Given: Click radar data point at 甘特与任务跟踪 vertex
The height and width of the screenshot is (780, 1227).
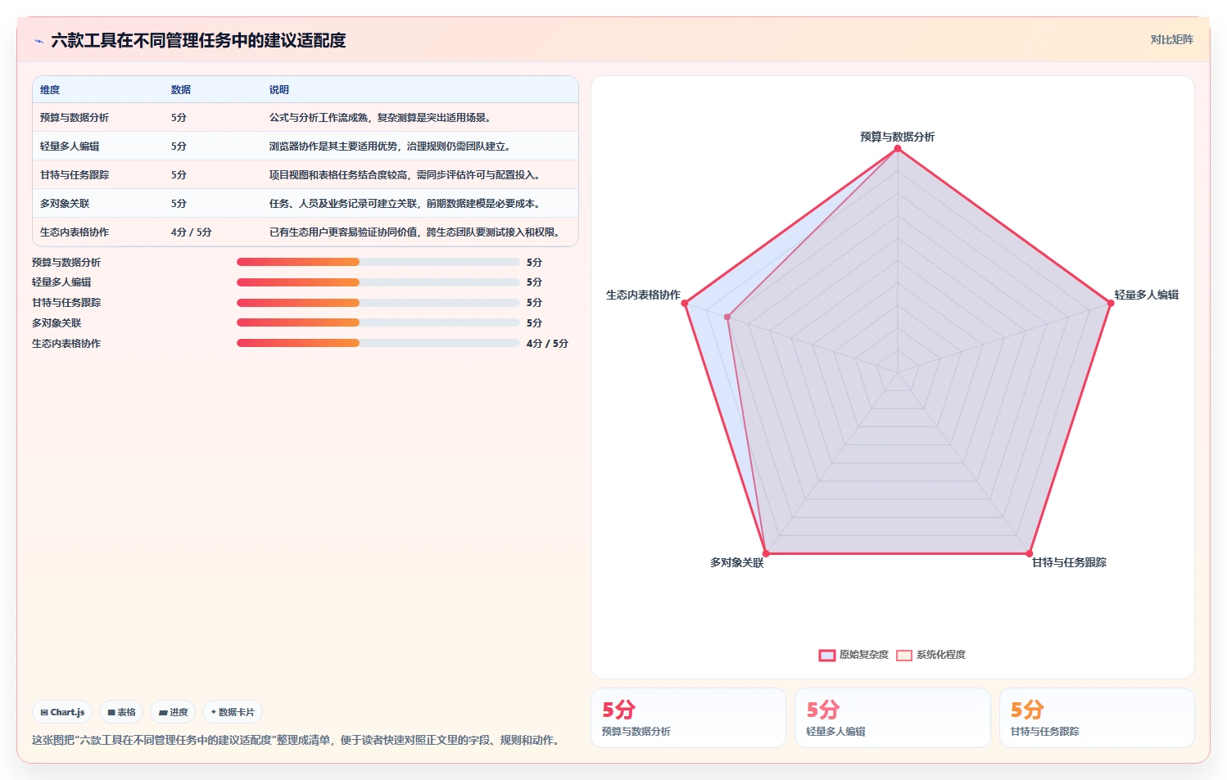Looking at the screenshot, I should (x=1030, y=553).
